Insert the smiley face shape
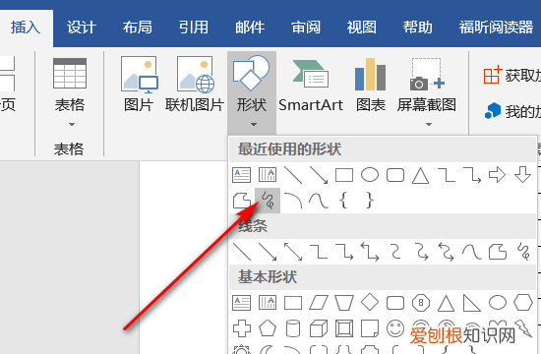Image resolution: width=541 pixels, height=354 pixels. pyautogui.click(x=395, y=328)
